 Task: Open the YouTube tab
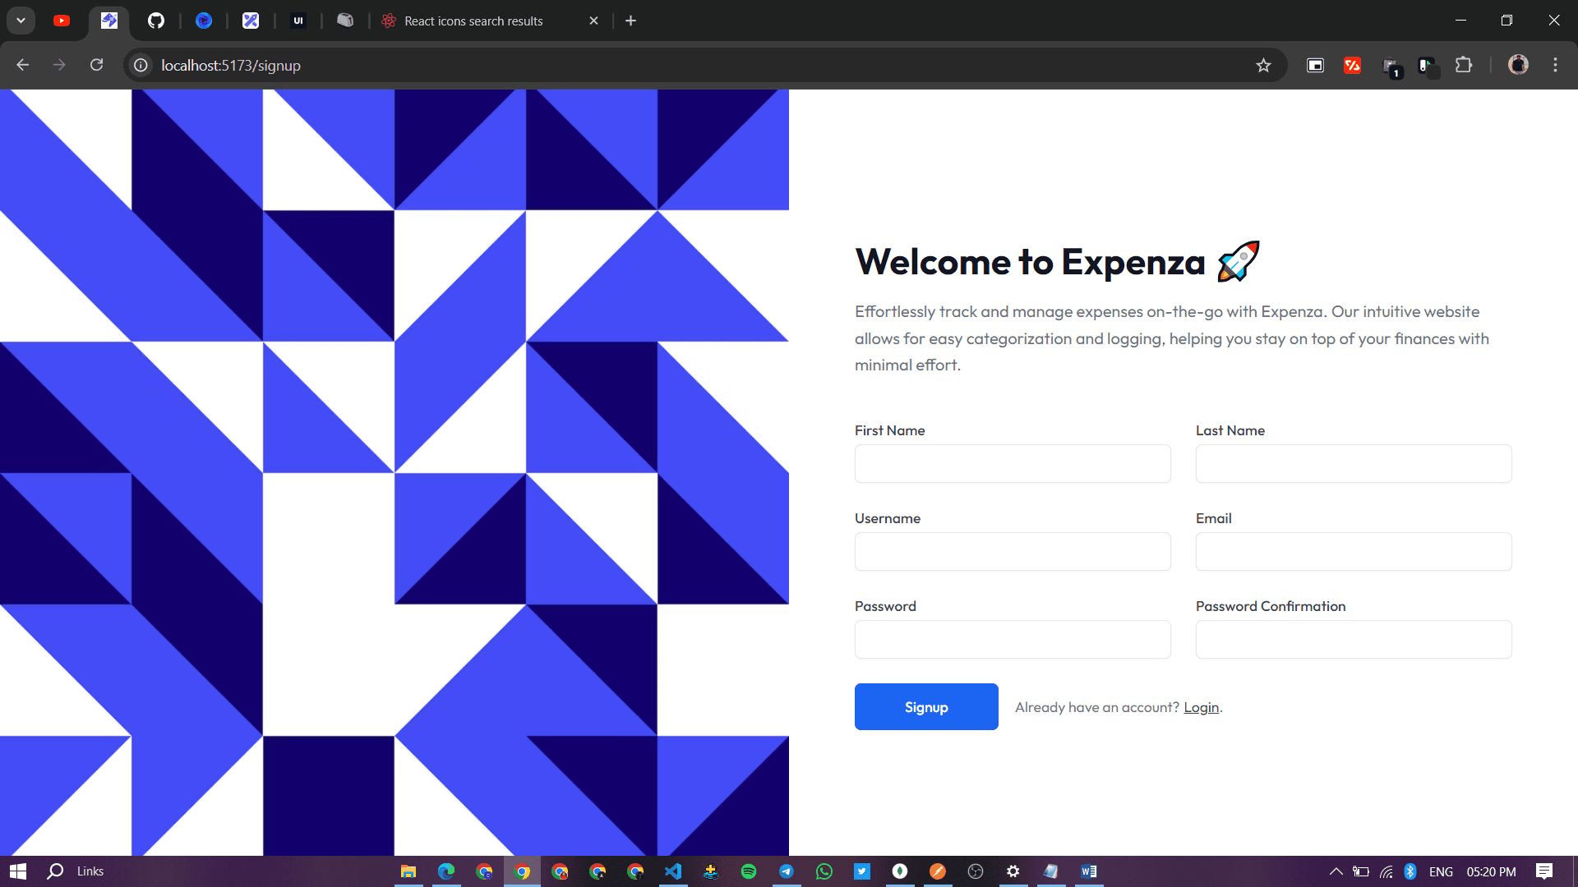point(62,21)
